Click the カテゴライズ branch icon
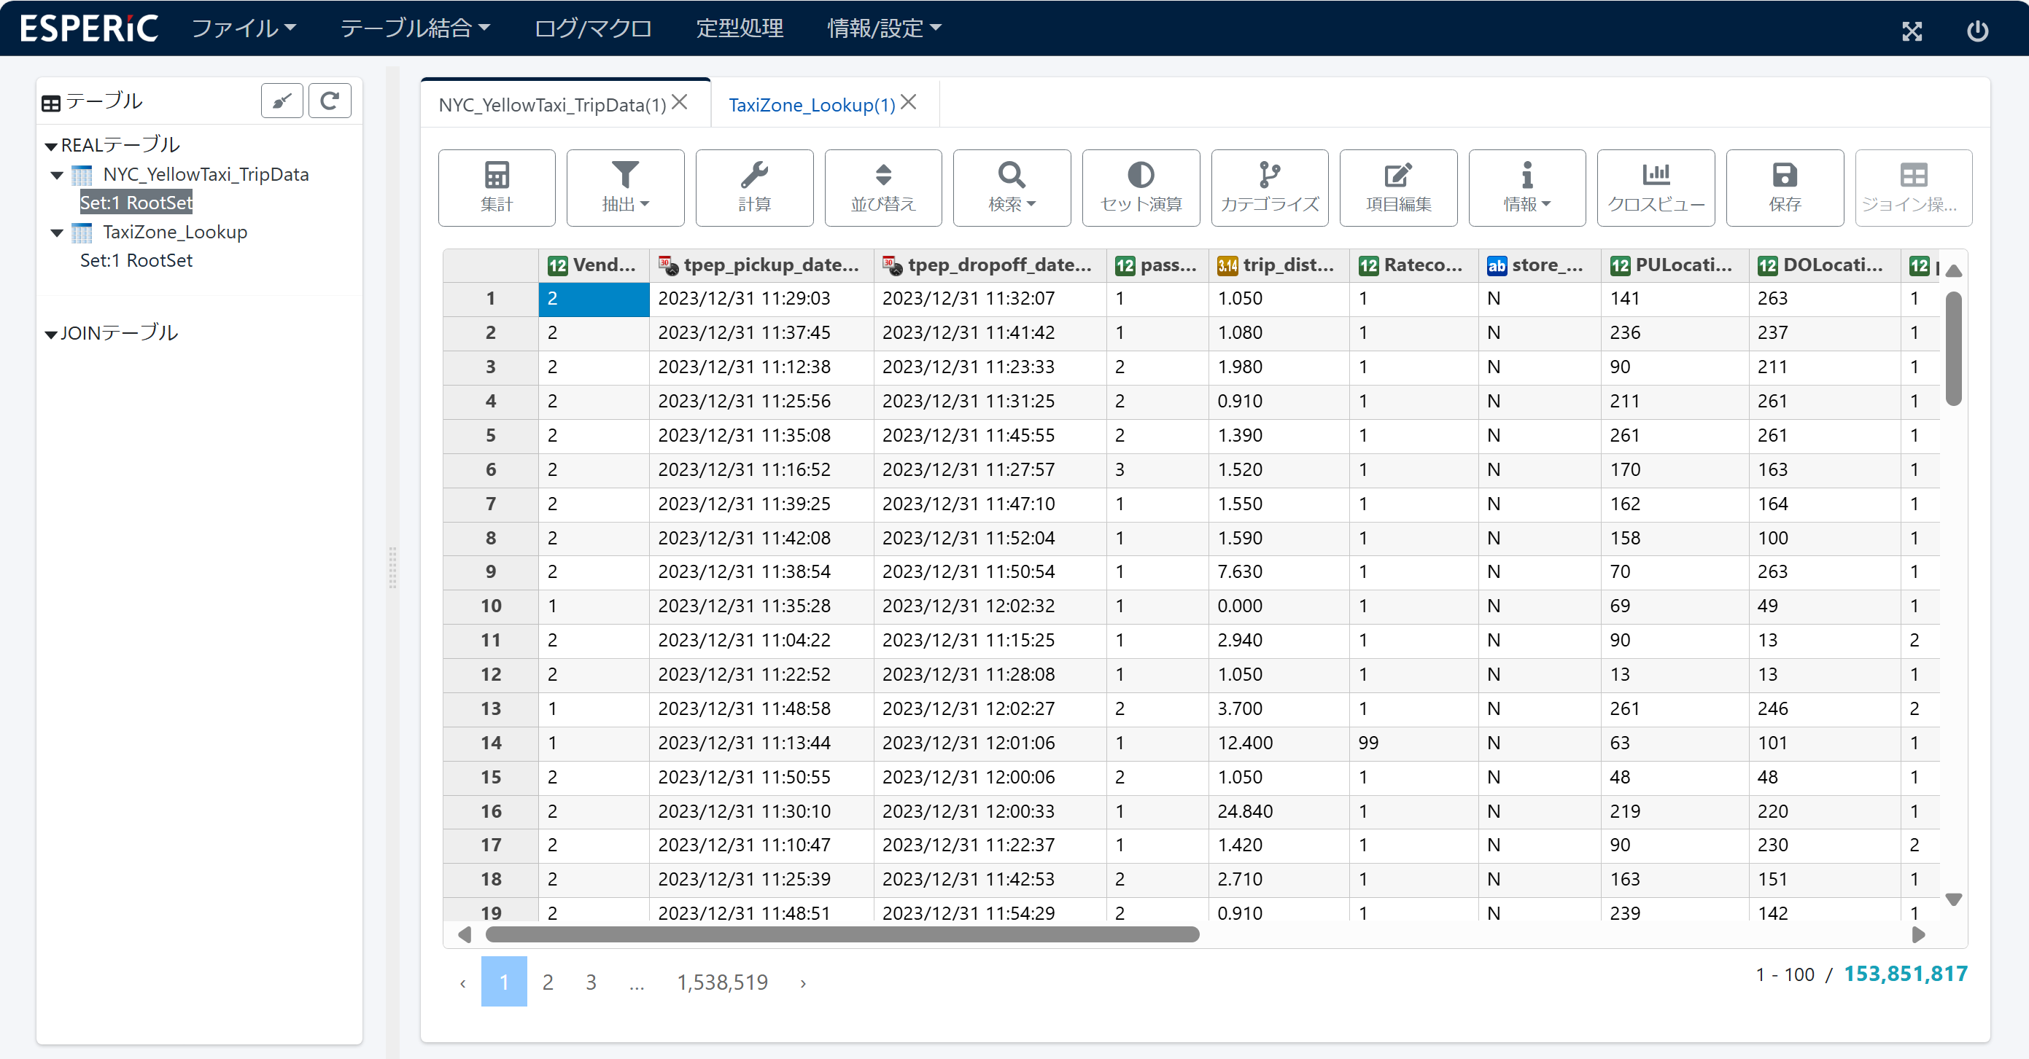The height and width of the screenshot is (1059, 2029). coord(1269,187)
